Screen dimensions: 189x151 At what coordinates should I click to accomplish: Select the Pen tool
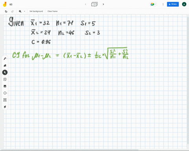pos(5,59)
